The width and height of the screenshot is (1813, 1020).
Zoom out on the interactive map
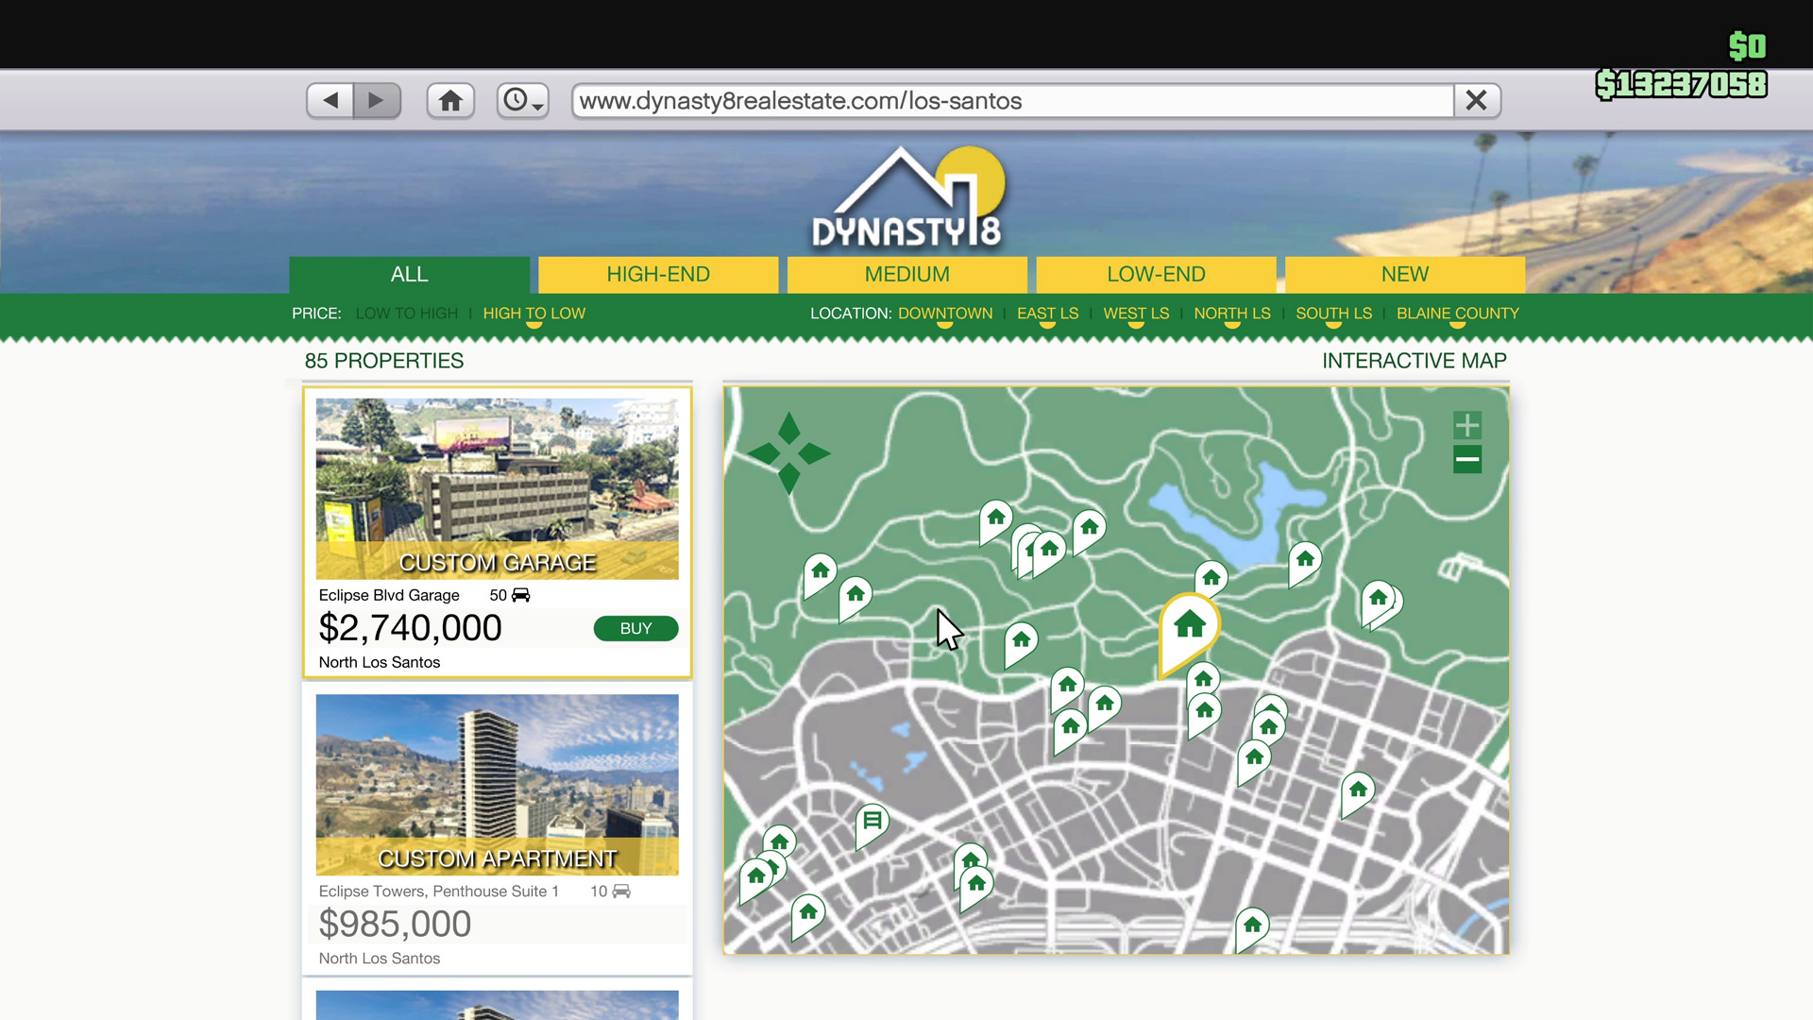(1467, 460)
